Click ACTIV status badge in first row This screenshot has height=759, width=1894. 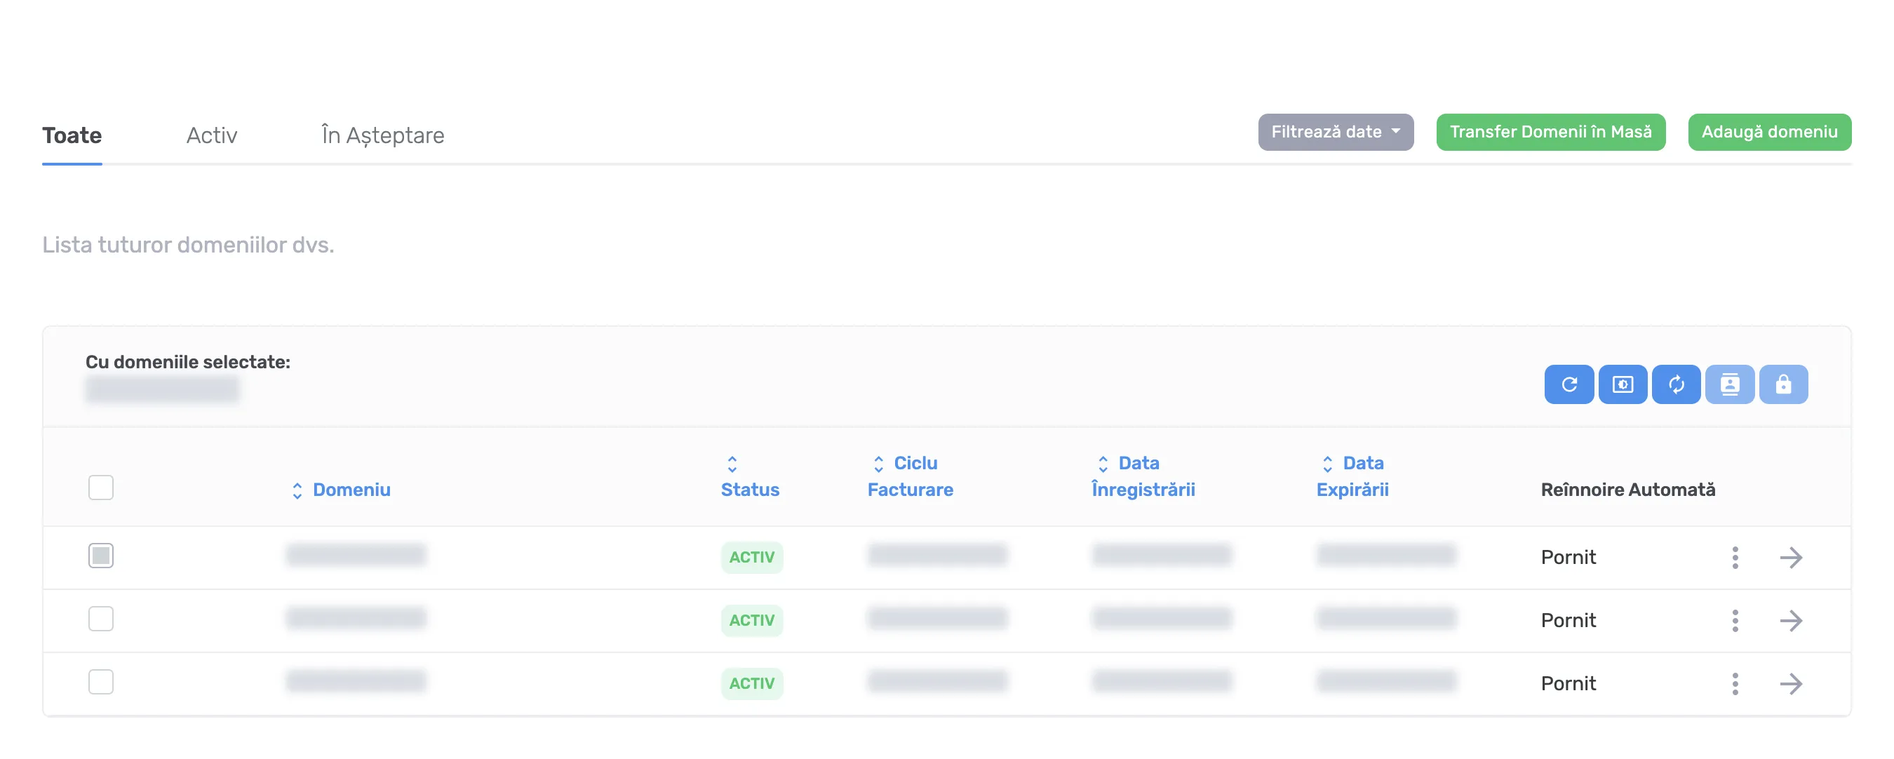coord(751,558)
